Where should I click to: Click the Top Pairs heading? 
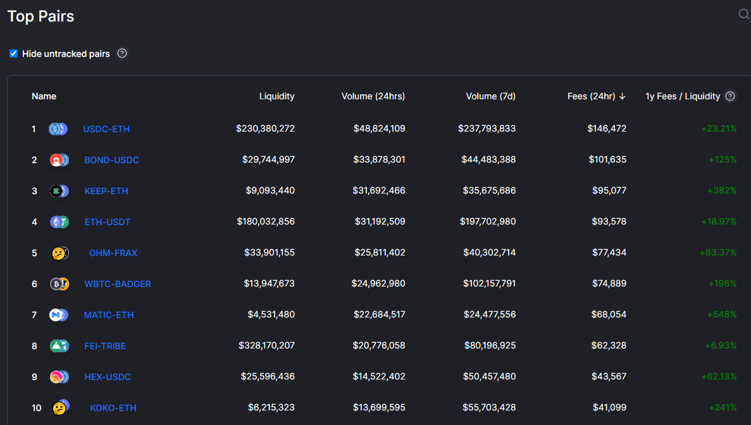click(x=40, y=16)
